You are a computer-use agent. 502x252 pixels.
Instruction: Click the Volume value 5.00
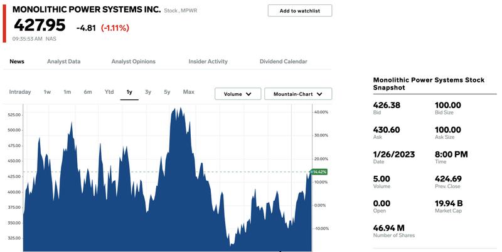tap(382, 179)
